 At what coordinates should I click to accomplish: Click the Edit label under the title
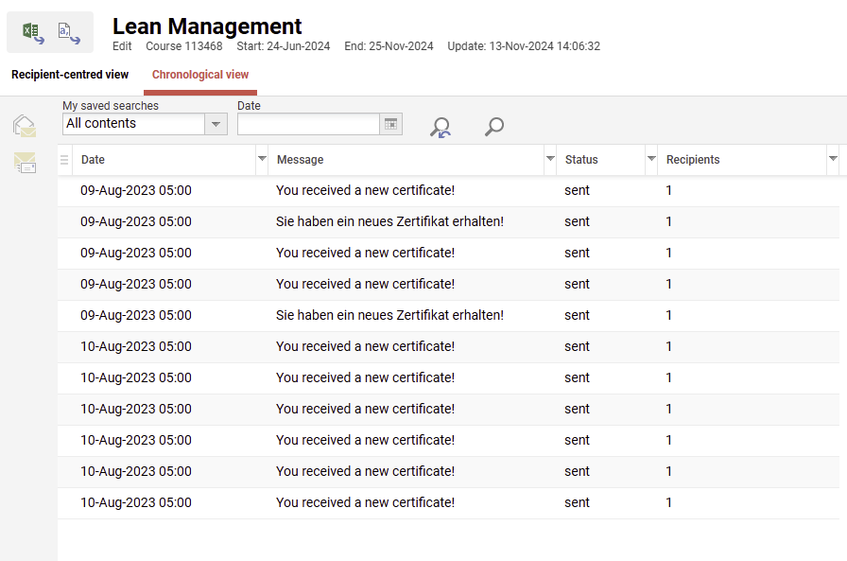pyautogui.click(x=122, y=46)
